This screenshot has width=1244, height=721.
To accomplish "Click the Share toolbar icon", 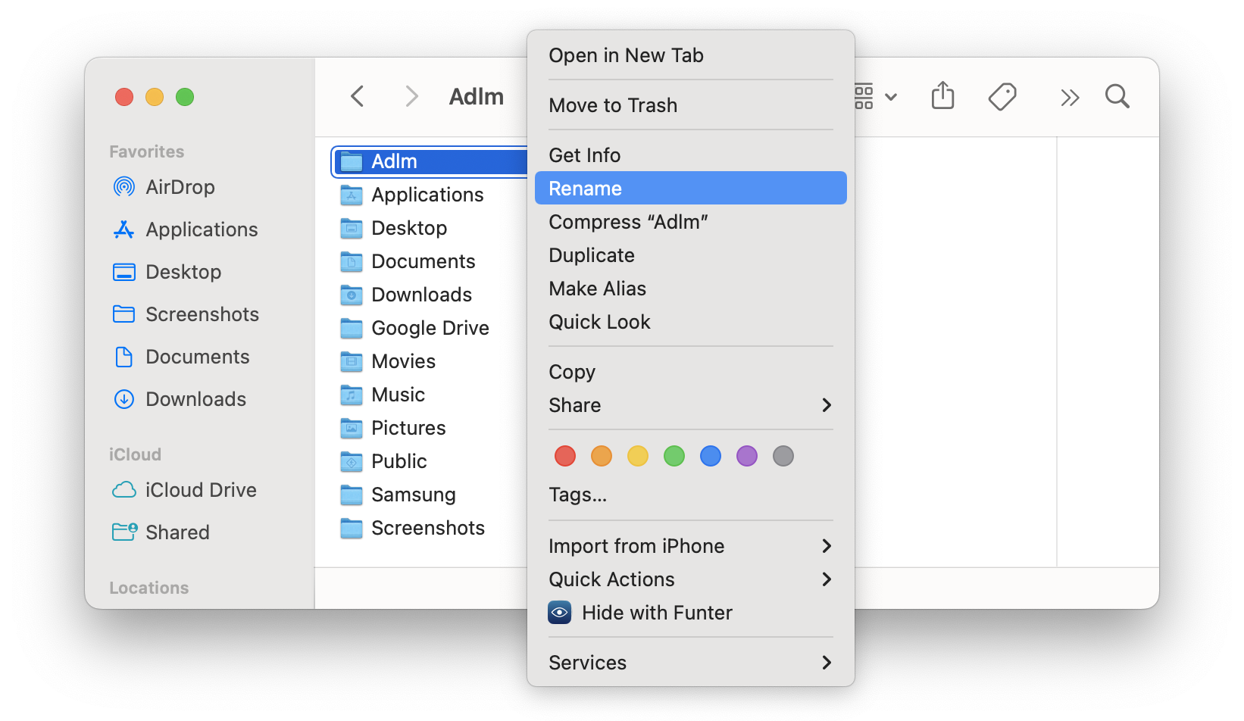I will pyautogui.click(x=942, y=96).
